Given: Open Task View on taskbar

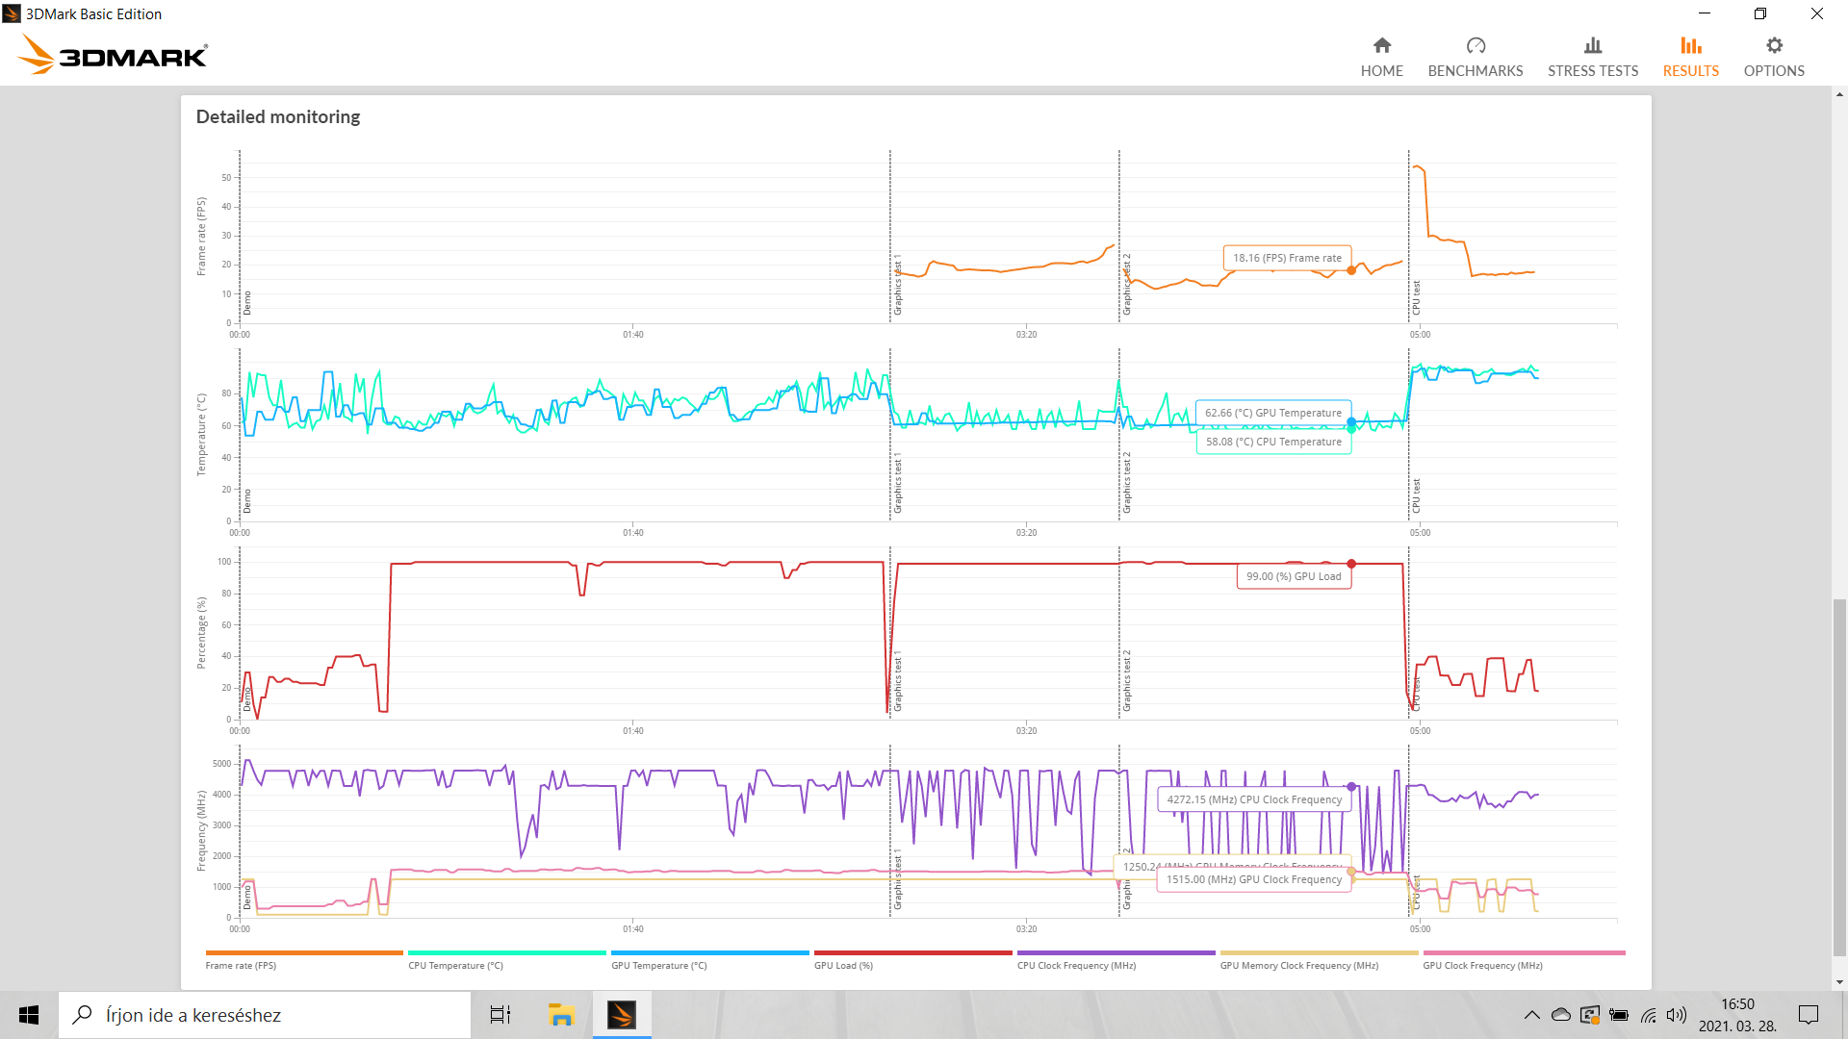Looking at the screenshot, I should coord(500,1015).
